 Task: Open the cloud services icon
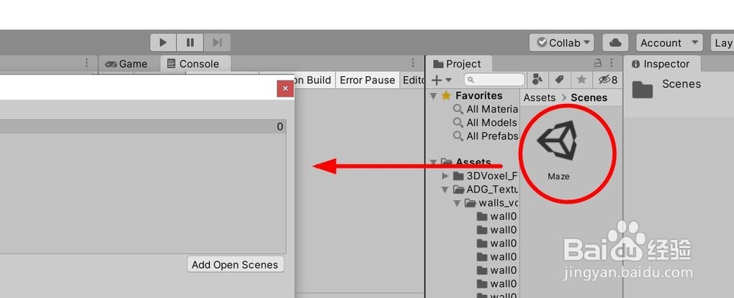(615, 42)
